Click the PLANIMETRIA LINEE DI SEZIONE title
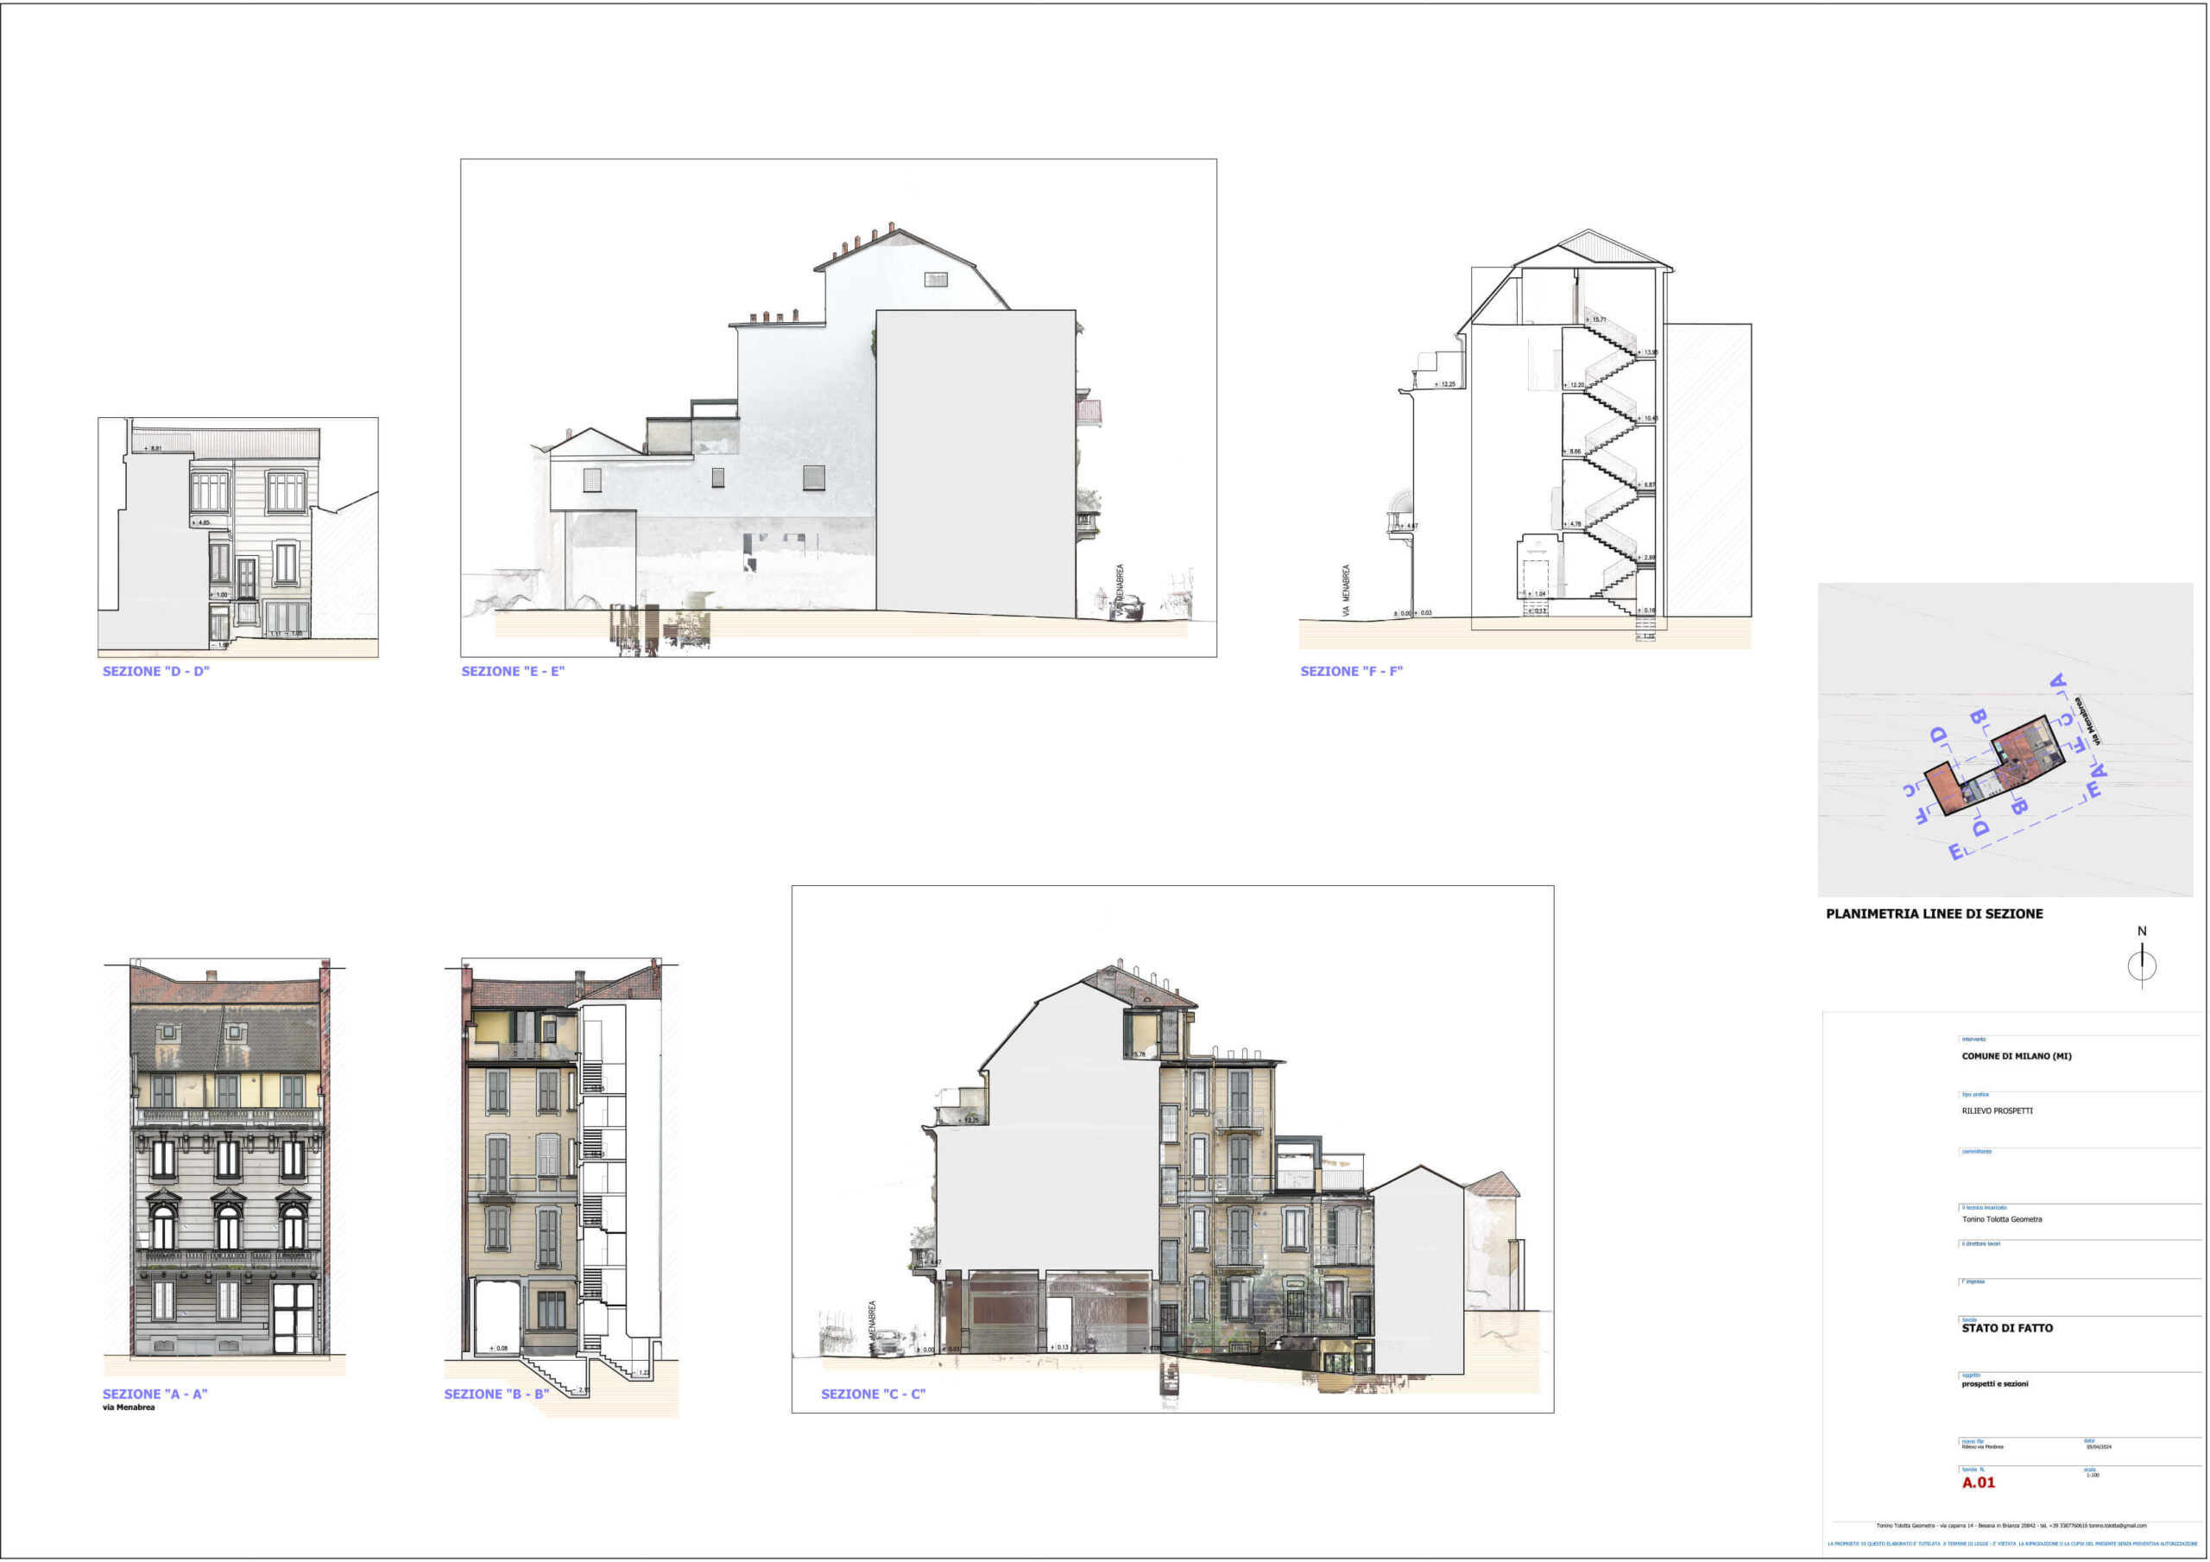Screen dimensions: 2210x1562 click(x=1934, y=914)
